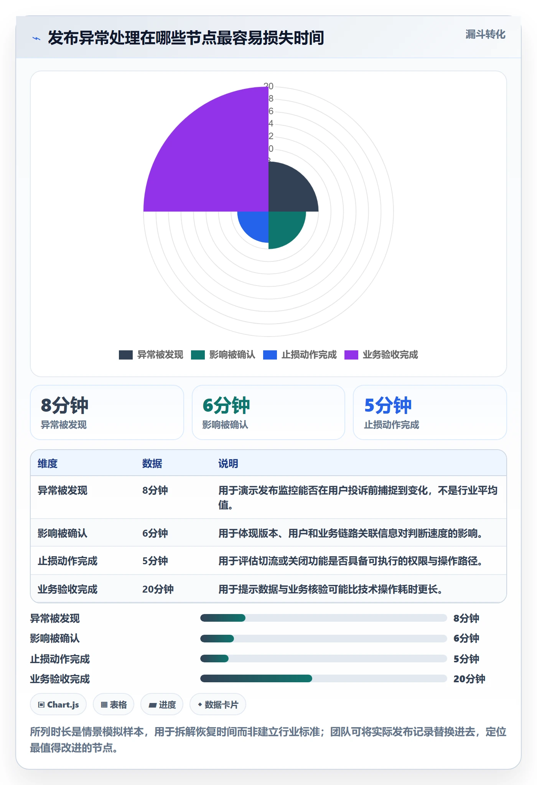This screenshot has height=785, width=537.
Task: Click the 异常被发现 progress bar
Action: (323, 618)
